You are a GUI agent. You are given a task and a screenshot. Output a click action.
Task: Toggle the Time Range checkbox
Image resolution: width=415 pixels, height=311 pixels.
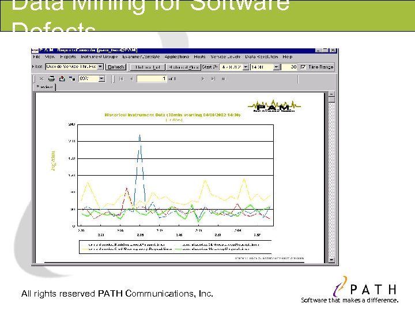coord(303,67)
